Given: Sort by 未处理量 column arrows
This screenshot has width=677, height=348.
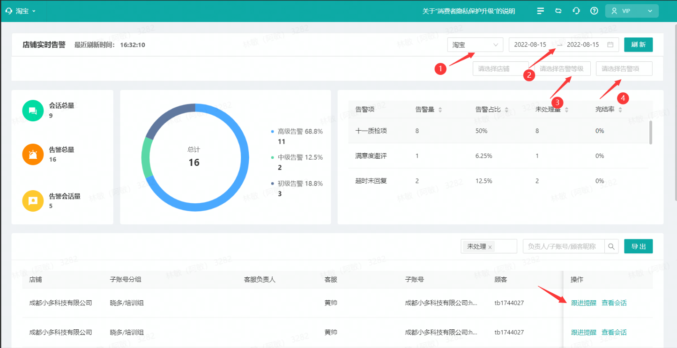Looking at the screenshot, I should tap(566, 110).
